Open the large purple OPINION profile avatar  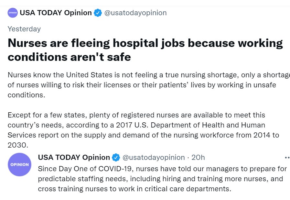[20, 164]
